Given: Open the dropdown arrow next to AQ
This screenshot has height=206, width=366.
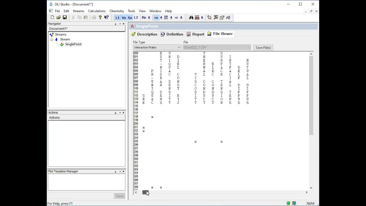Looking at the screenshot, I should coord(181,18).
